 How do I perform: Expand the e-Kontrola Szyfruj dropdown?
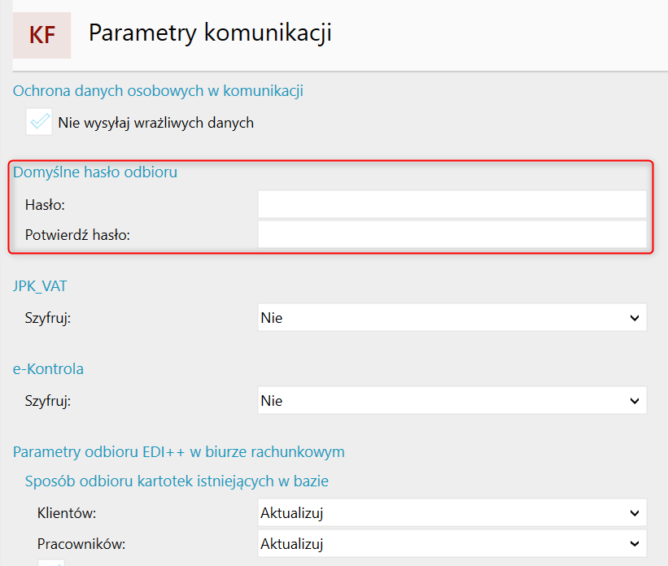tap(452, 401)
